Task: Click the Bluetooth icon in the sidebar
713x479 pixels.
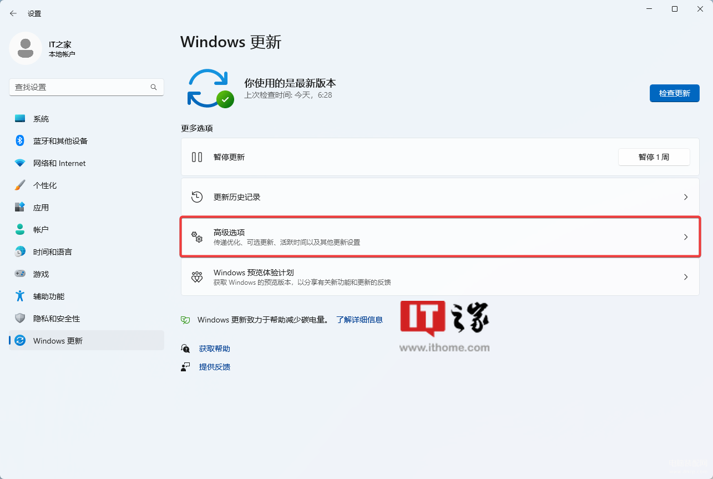Action: pos(20,141)
